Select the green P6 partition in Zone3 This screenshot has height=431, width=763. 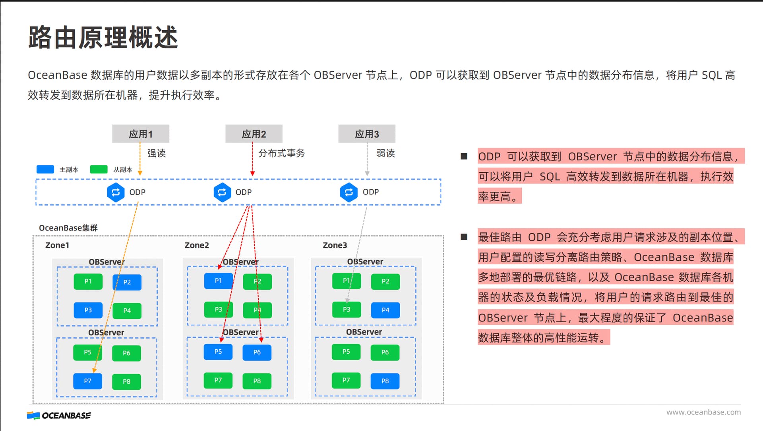pyautogui.click(x=385, y=352)
